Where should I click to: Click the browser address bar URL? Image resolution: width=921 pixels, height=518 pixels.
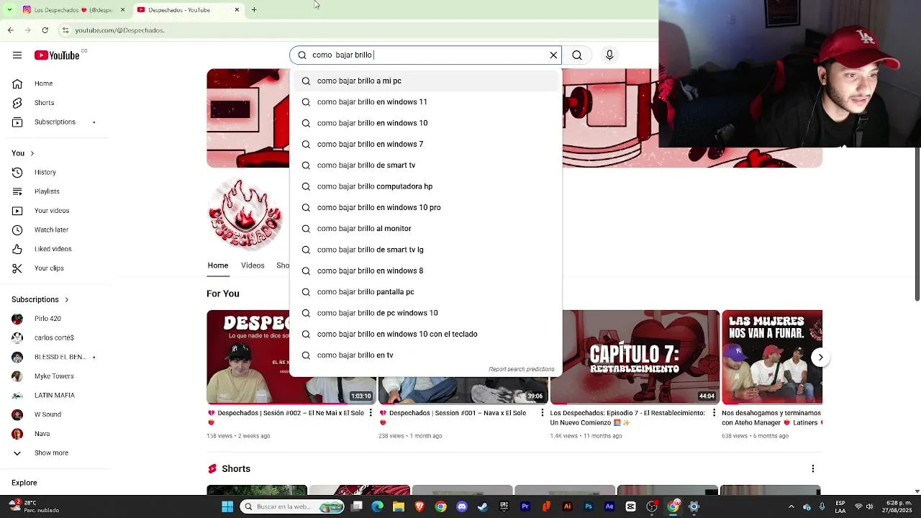pyautogui.click(x=119, y=30)
